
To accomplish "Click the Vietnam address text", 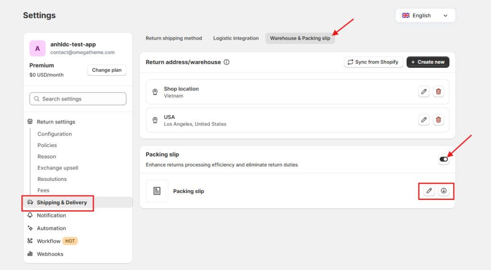I will point(174,96).
